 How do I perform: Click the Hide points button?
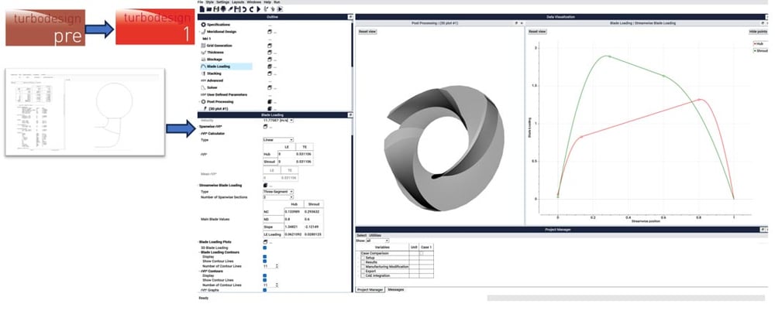pos(757,32)
